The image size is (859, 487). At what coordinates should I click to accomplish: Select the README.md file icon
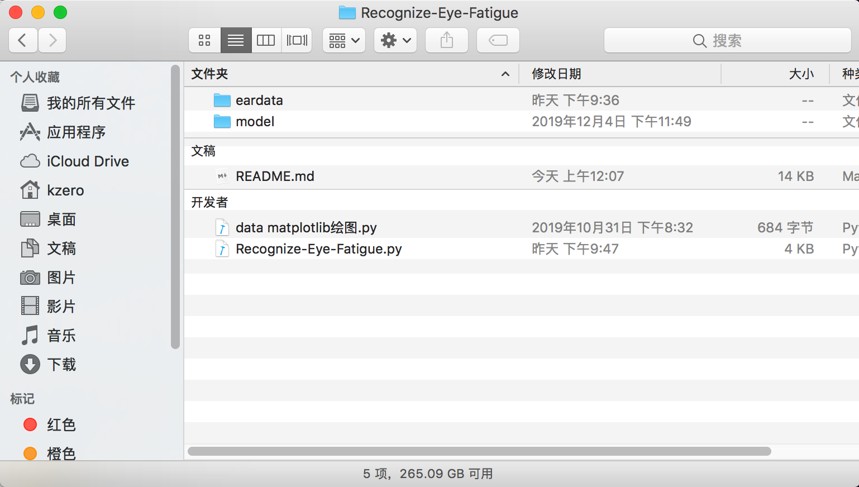coord(222,176)
